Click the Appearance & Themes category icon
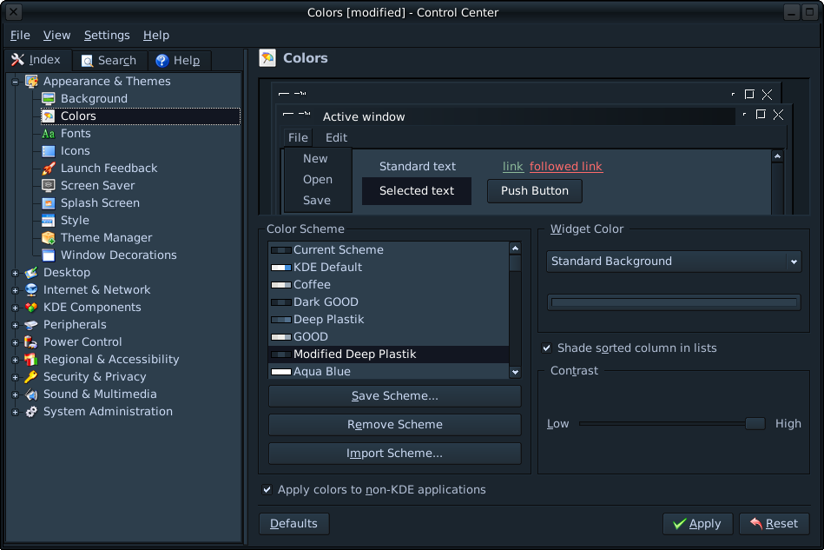The height and width of the screenshot is (550, 824). 31,81
